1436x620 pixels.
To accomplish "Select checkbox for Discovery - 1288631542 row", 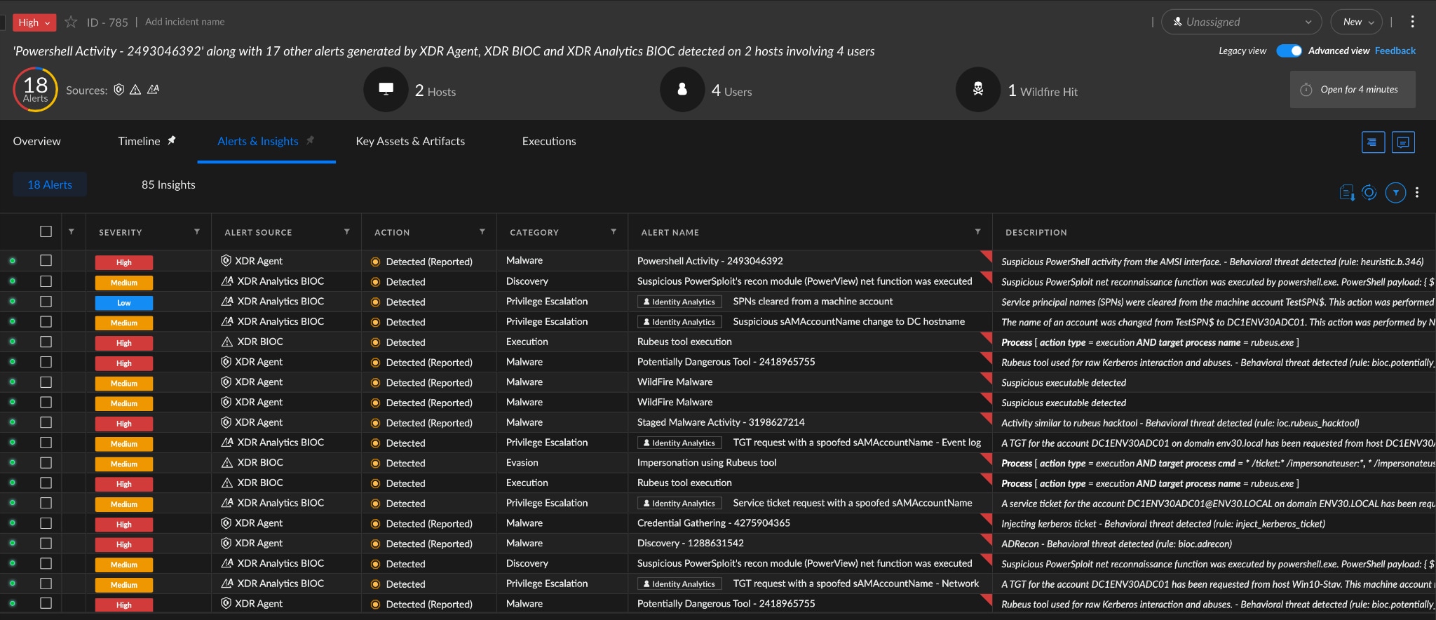I will 46,543.
